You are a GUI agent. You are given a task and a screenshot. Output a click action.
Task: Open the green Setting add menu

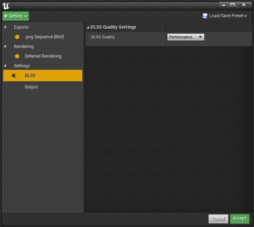tap(16, 16)
